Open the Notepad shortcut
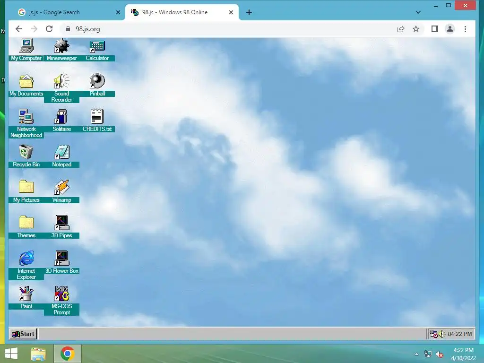 tap(62, 156)
